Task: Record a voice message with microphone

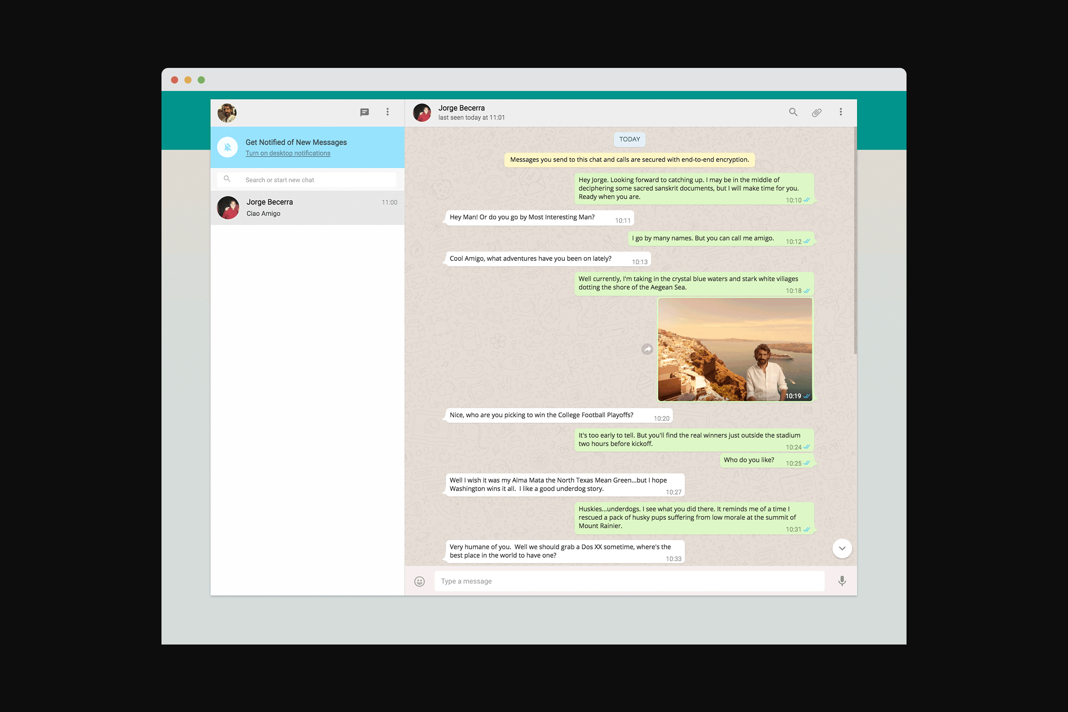Action: click(x=842, y=581)
